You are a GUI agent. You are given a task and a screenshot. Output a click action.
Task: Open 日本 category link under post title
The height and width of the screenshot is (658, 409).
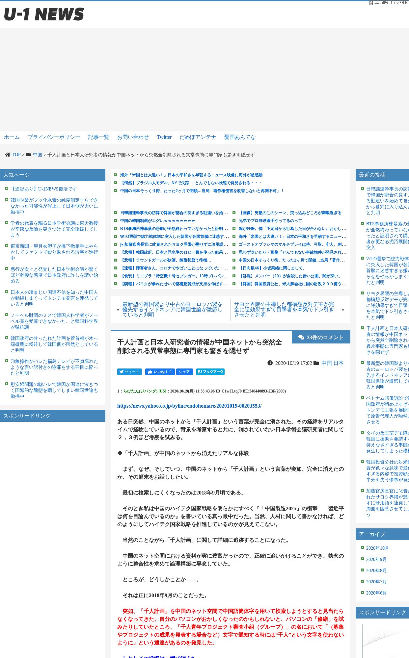pos(339,363)
